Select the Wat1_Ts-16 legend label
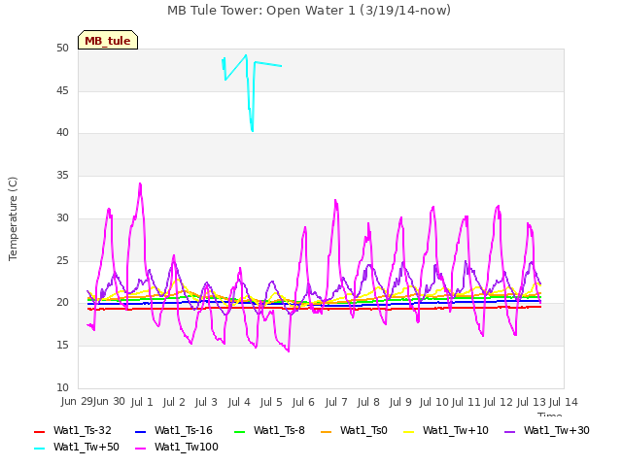Screen dimensions: 622x466 (x=184, y=431)
